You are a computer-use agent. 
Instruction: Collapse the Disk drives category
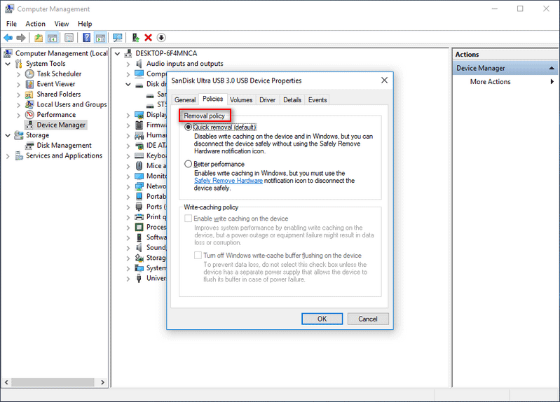click(128, 85)
